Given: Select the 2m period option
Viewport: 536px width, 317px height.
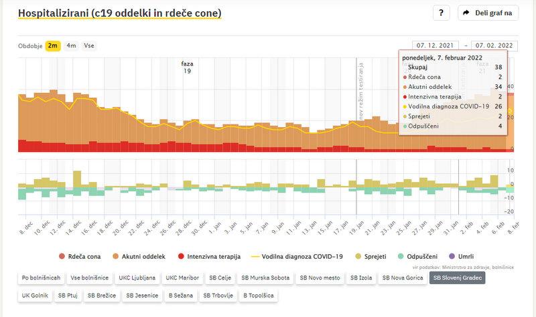Looking at the screenshot, I should click(x=52, y=45).
